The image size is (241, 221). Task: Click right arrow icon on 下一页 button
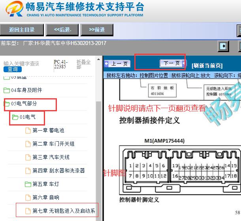184,63
